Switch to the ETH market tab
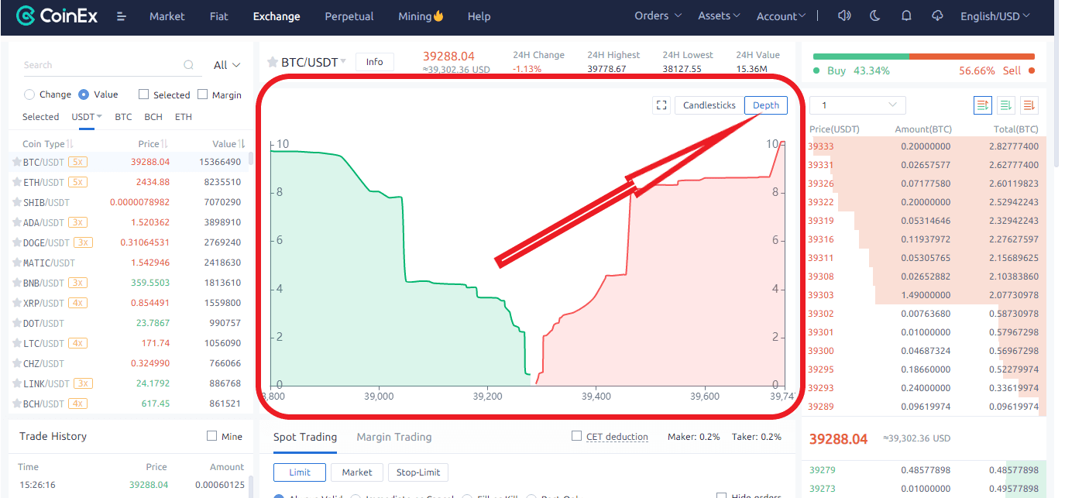The width and height of the screenshot is (1065, 498). point(183,117)
